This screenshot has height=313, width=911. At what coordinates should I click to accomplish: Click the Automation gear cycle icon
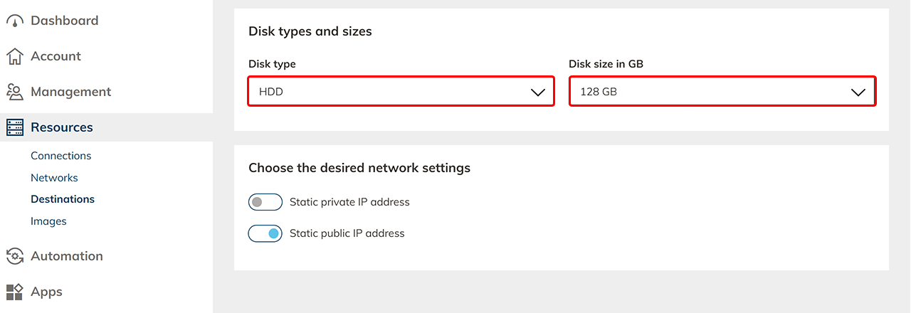point(14,256)
